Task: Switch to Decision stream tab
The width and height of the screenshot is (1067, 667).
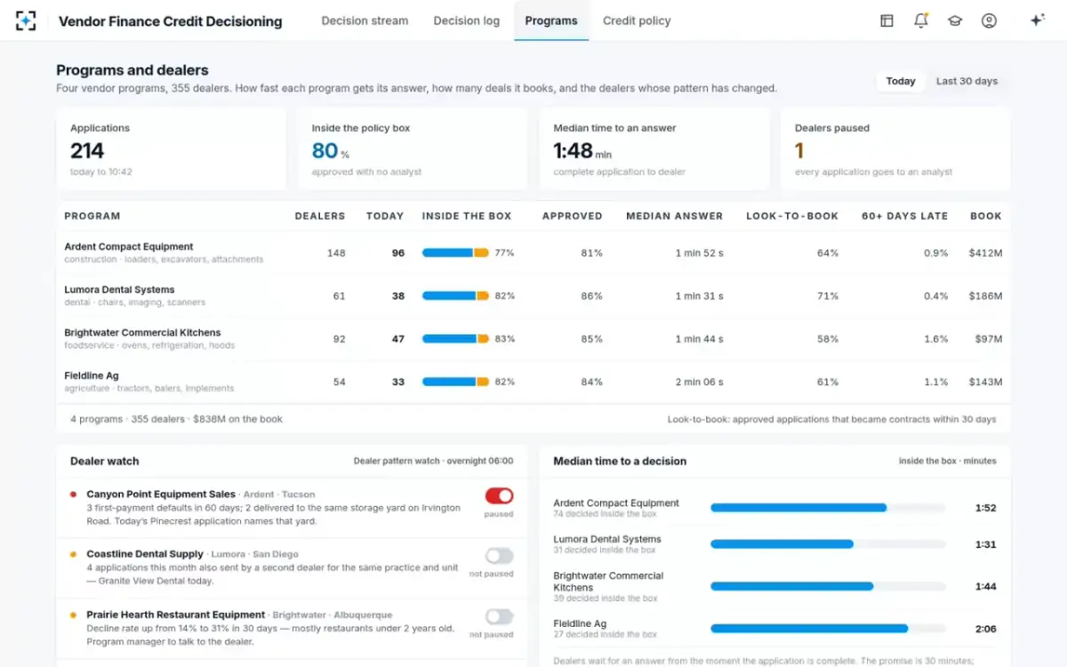Action: point(365,20)
